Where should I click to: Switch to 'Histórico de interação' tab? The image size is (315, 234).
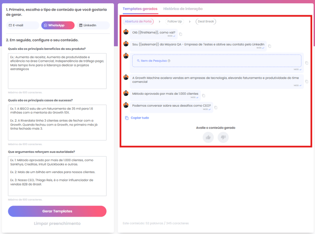[183, 9]
